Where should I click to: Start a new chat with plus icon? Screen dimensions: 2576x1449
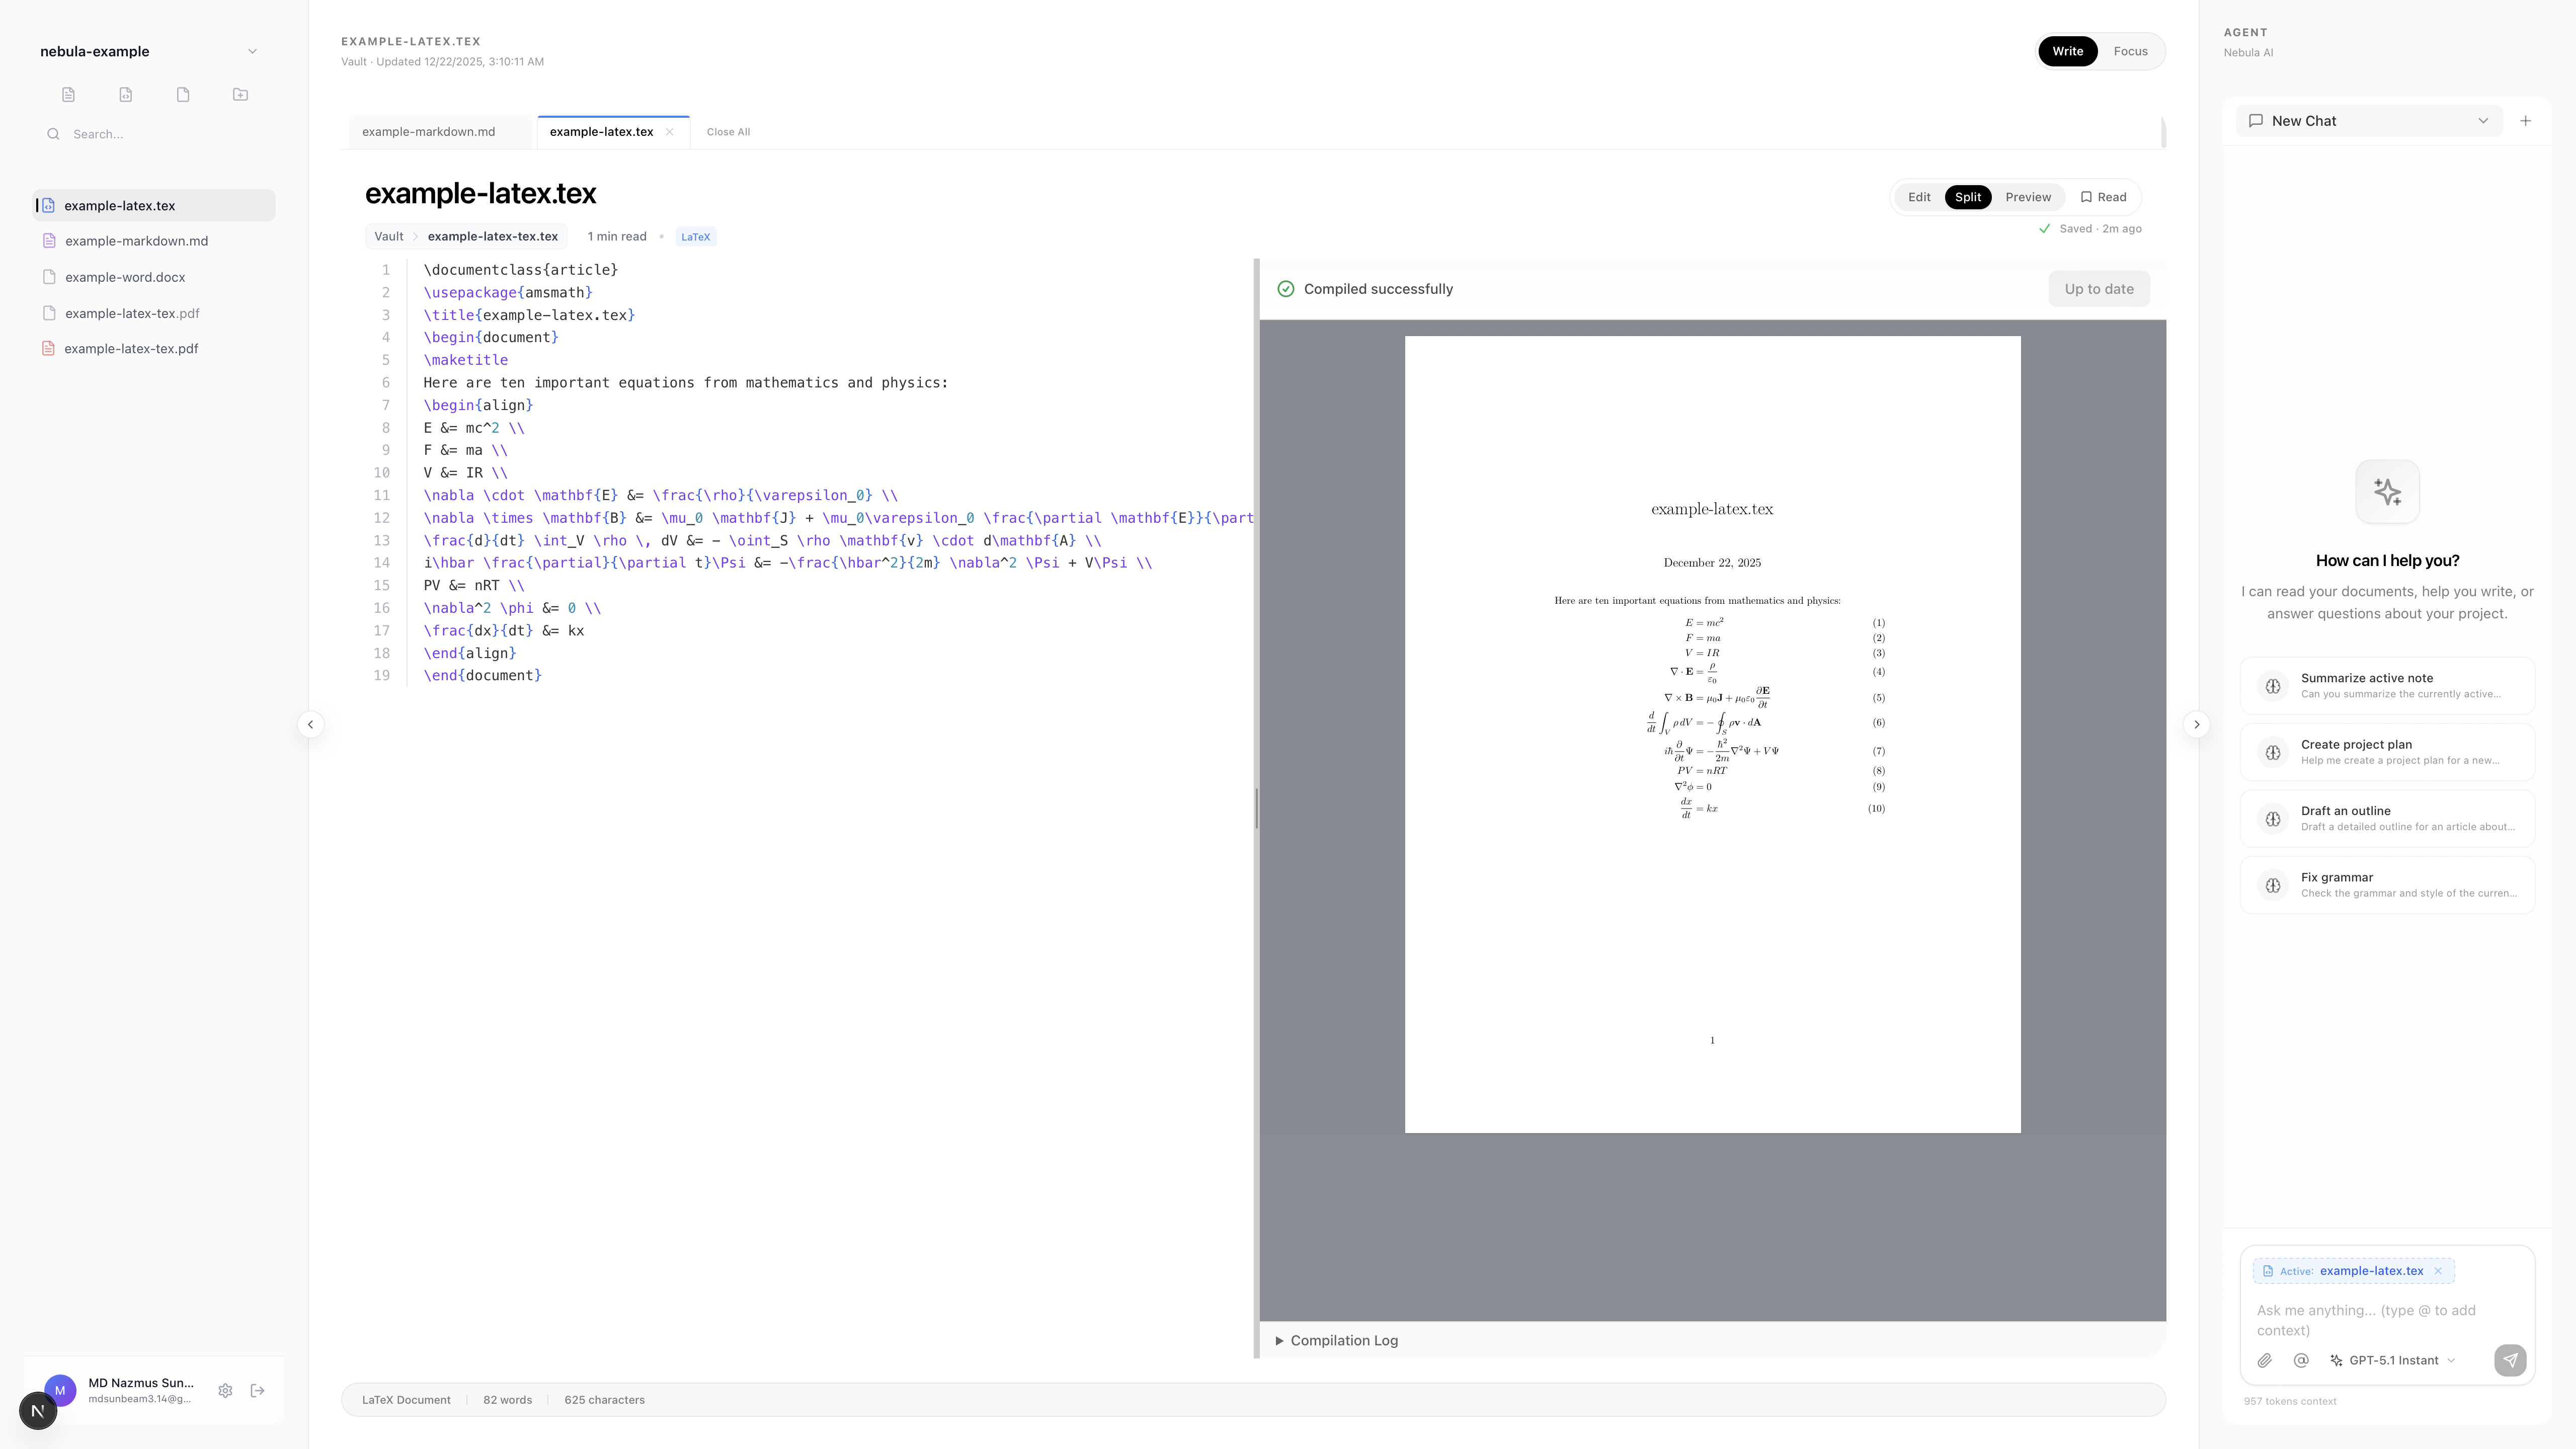2525,121
